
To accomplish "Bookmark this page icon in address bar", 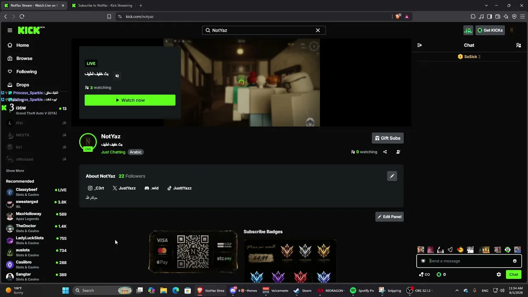I will 109,16.
